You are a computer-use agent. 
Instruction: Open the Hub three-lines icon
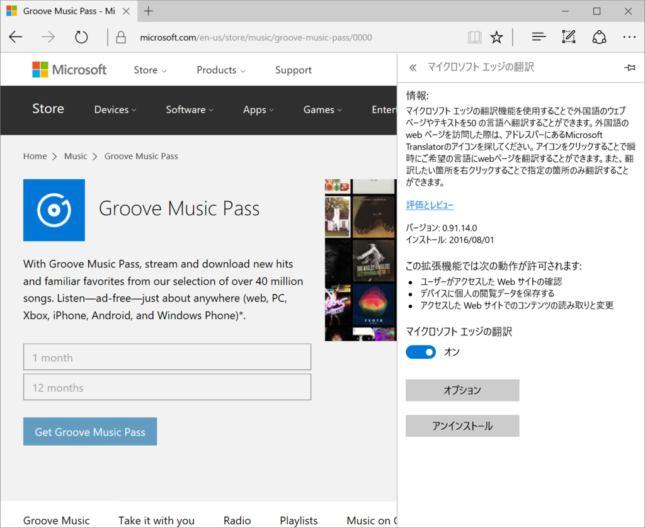tap(539, 37)
